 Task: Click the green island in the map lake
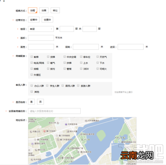(101, 135)
